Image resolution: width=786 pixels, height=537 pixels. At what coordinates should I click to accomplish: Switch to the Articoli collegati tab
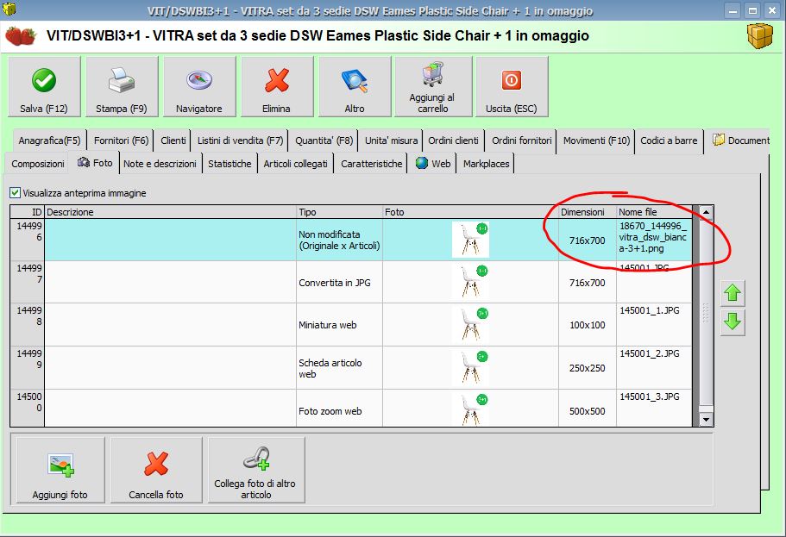coord(295,164)
